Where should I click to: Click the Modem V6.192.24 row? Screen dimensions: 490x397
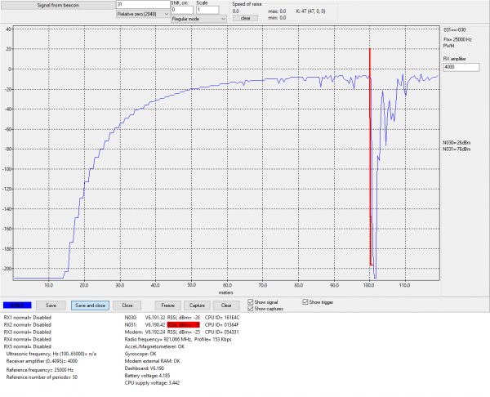pyautogui.click(x=181, y=332)
